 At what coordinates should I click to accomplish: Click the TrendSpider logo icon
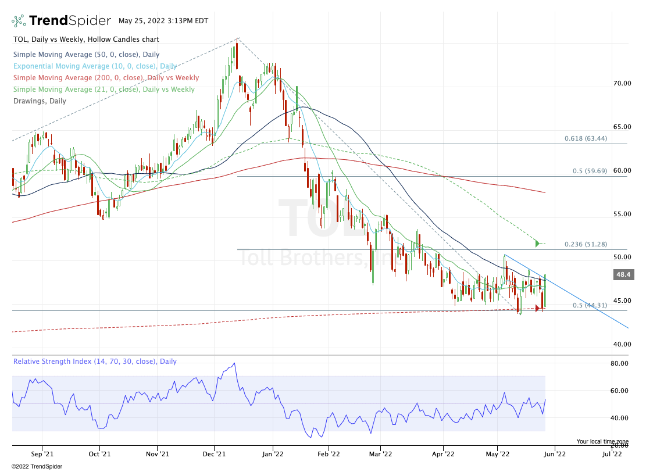[x=19, y=21]
